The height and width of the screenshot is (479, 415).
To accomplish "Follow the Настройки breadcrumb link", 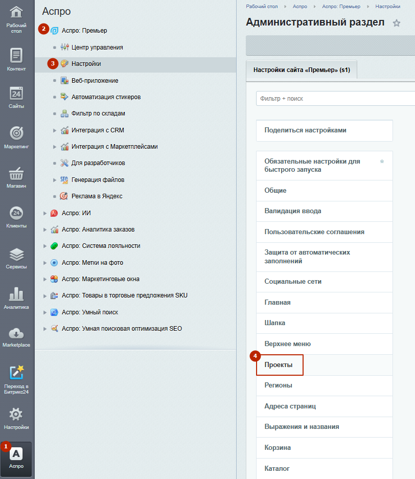I will coord(388,7).
